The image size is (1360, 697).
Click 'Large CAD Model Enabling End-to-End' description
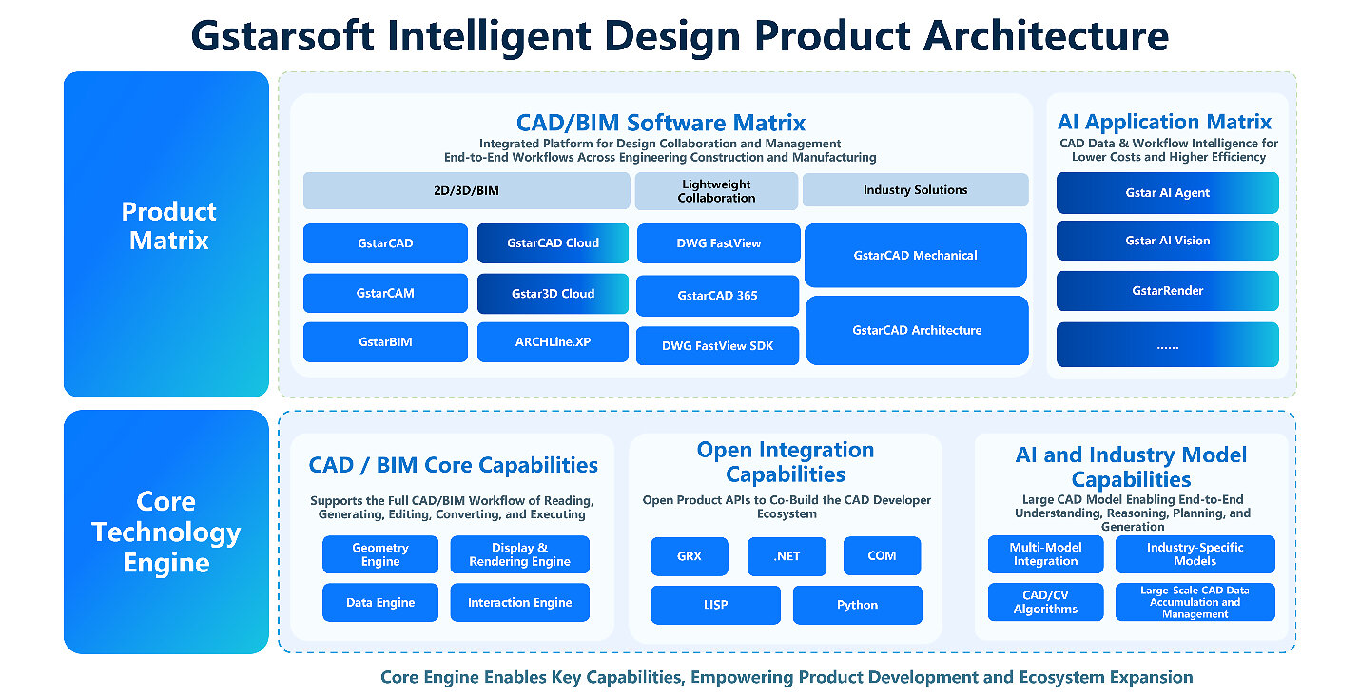click(1133, 513)
